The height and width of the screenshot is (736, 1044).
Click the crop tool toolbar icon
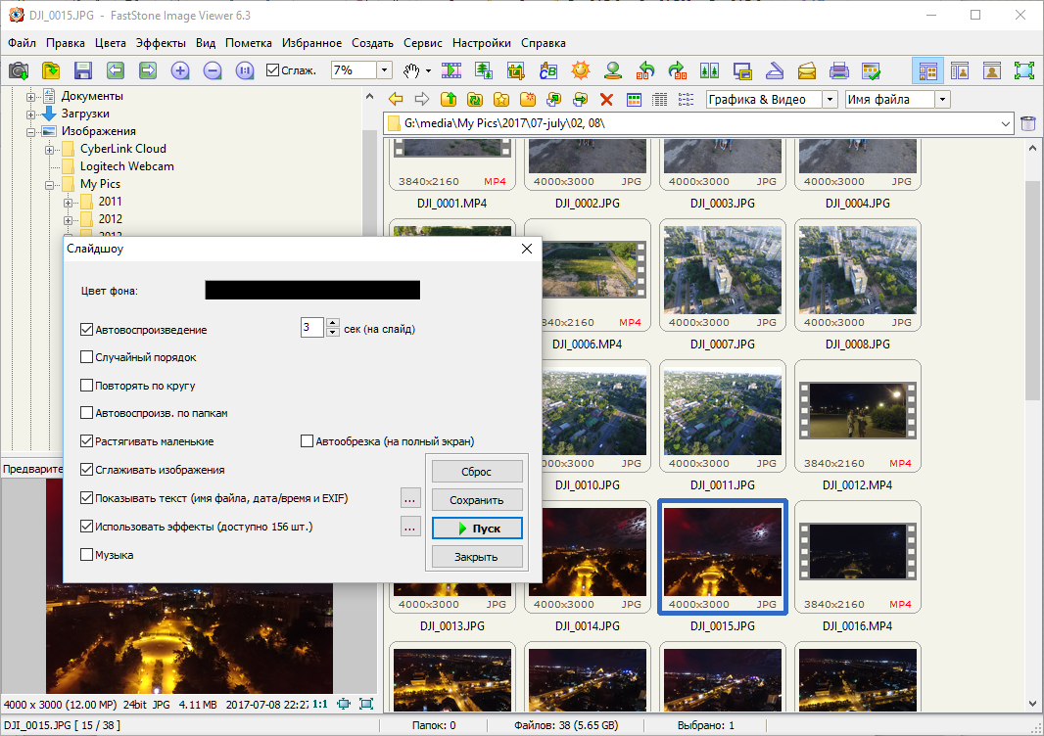coord(516,69)
